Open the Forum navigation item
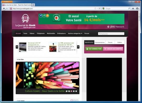142x103 pixels. tap(87, 33)
